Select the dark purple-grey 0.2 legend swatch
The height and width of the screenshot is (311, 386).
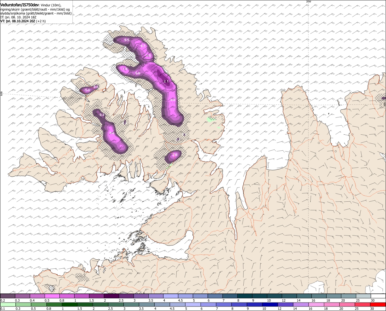point(8,296)
